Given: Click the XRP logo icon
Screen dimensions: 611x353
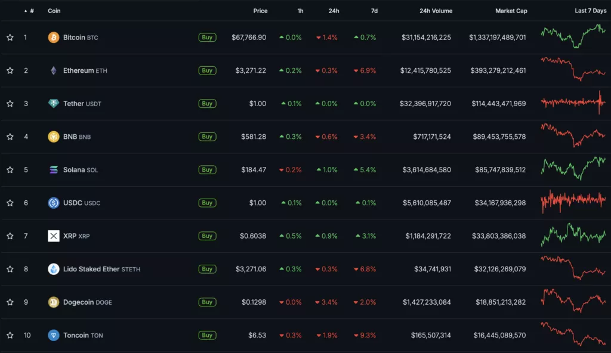Looking at the screenshot, I should [x=54, y=236].
